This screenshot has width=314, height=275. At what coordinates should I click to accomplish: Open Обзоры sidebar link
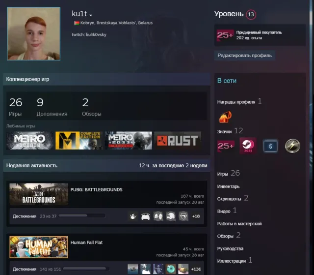(x=229, y=236)
